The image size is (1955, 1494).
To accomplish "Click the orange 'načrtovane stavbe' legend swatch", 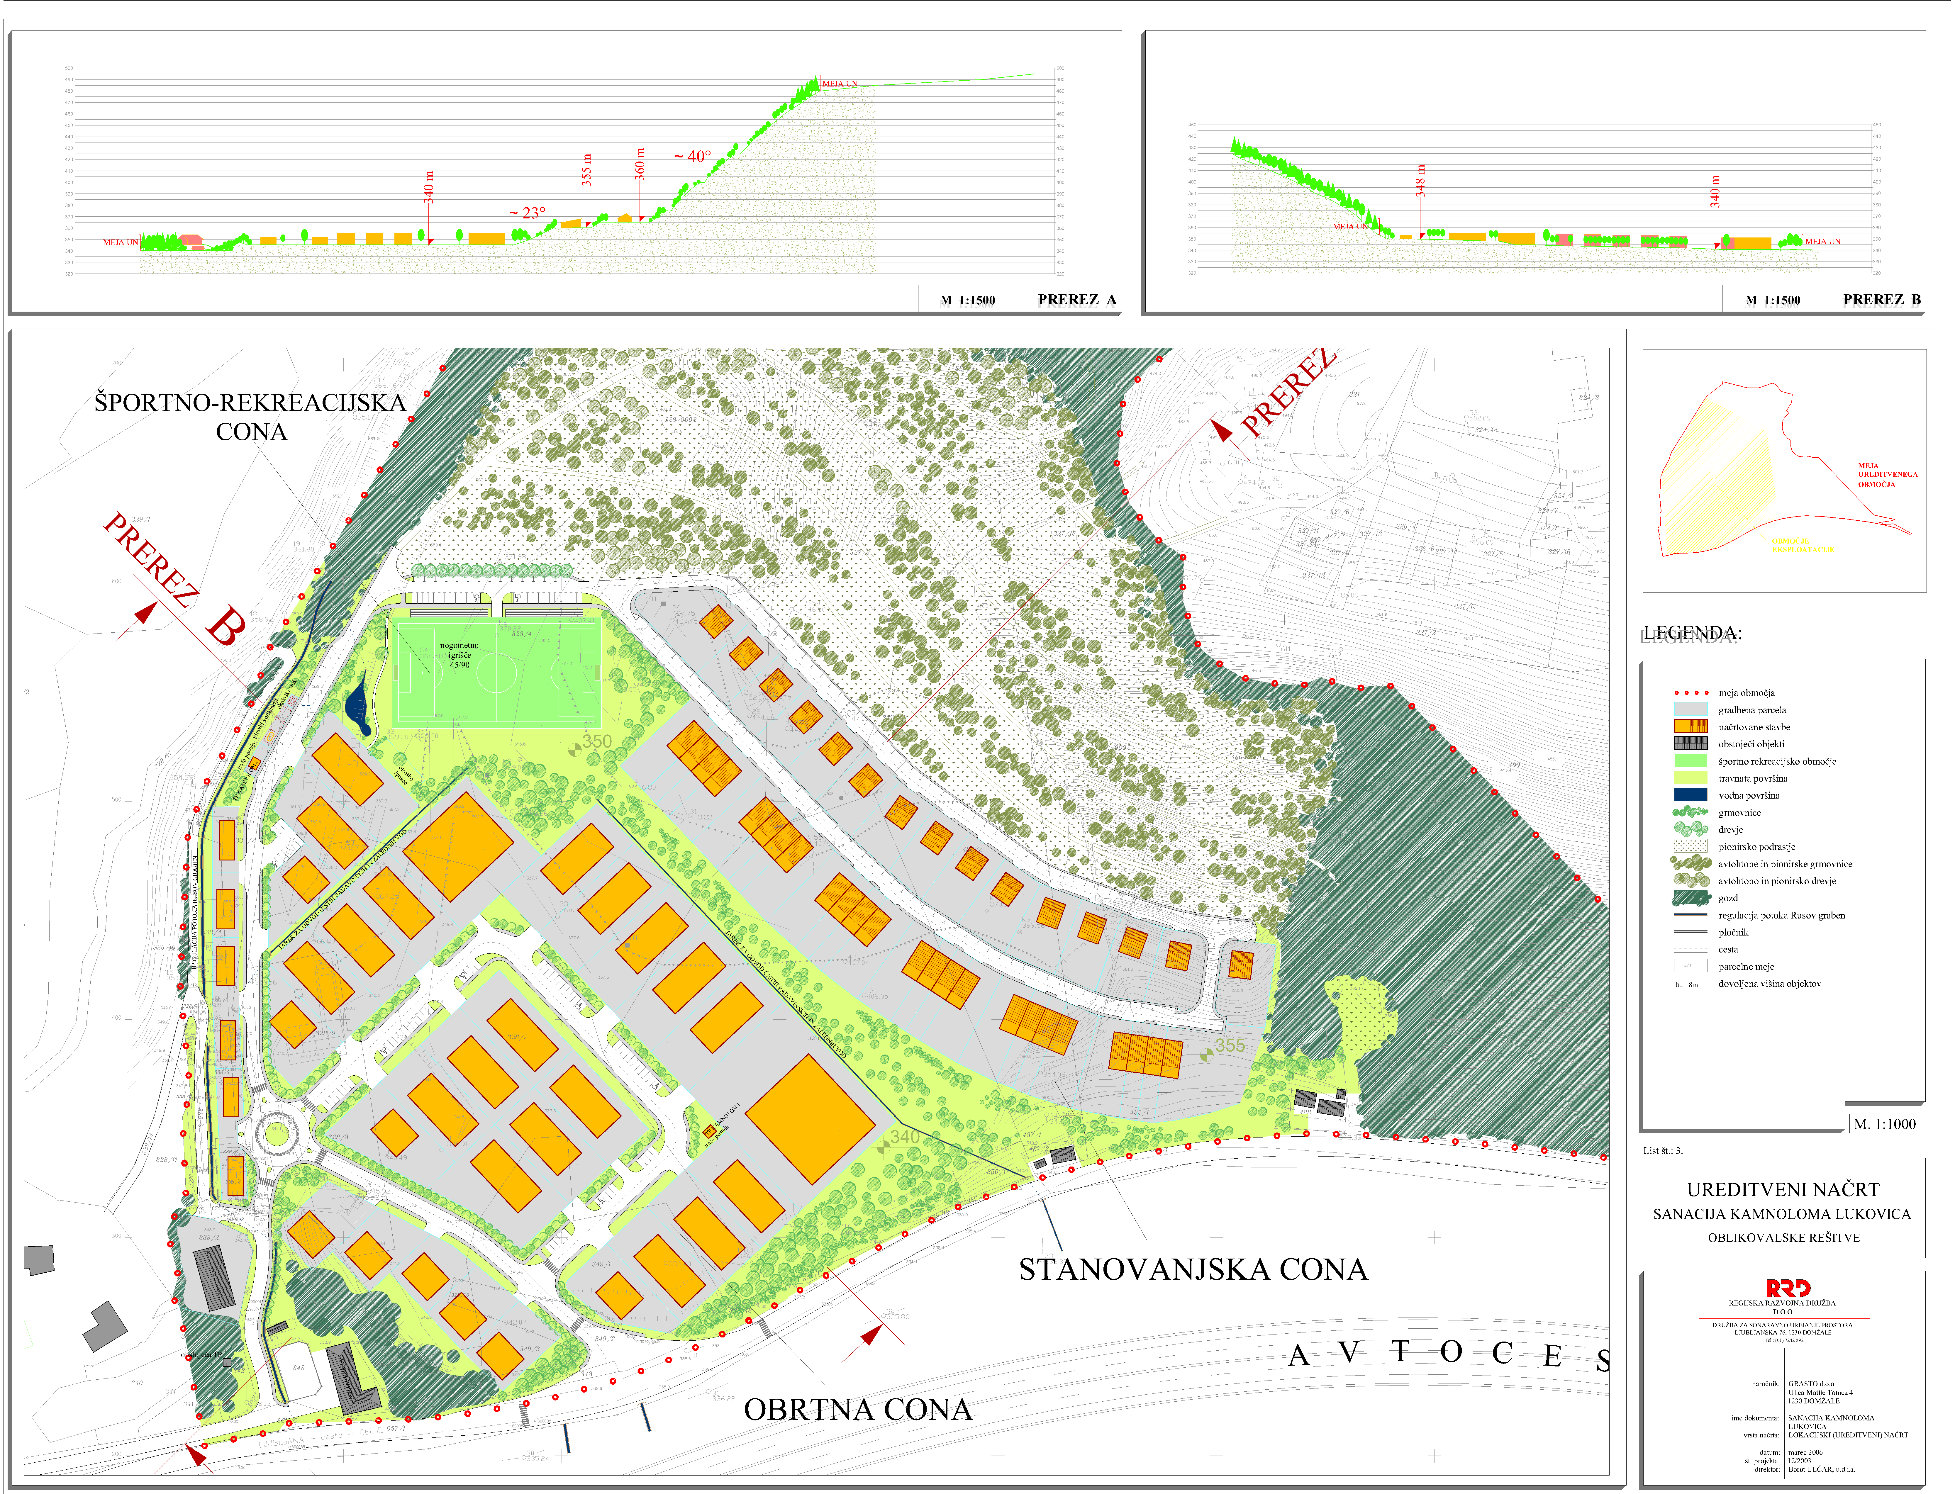I will tap(1691, 726).
